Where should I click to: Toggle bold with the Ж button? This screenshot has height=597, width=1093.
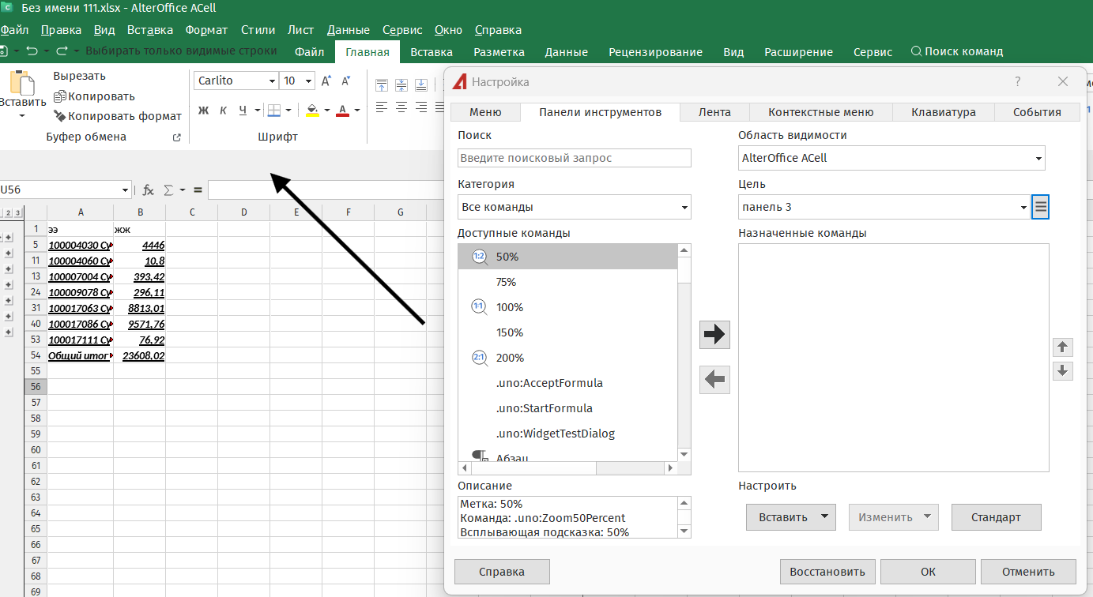click(x=203, y=110)
